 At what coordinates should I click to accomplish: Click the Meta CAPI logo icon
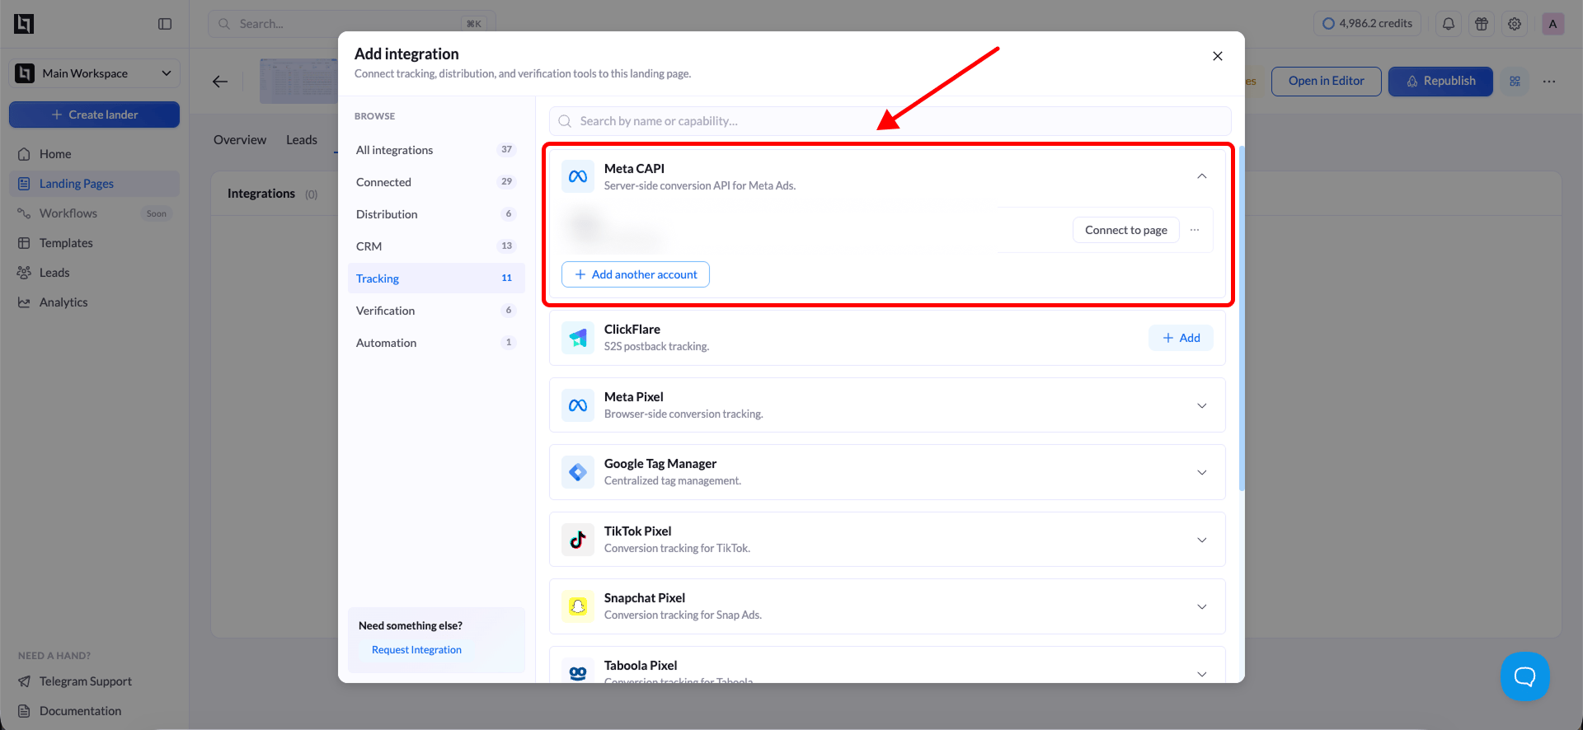[578, 176]
